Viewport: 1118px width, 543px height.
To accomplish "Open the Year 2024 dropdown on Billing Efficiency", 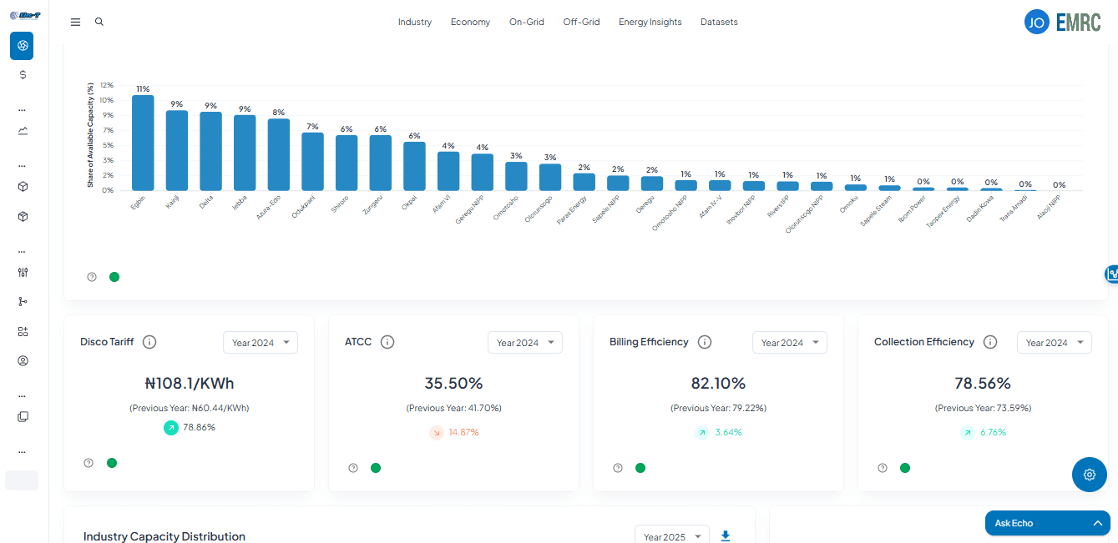I will (x=789, y=342).
